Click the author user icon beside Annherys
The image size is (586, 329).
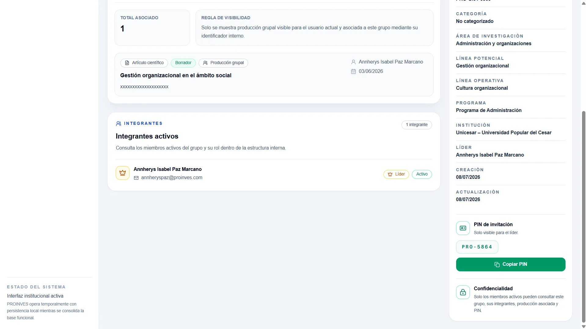click(353, 62)
